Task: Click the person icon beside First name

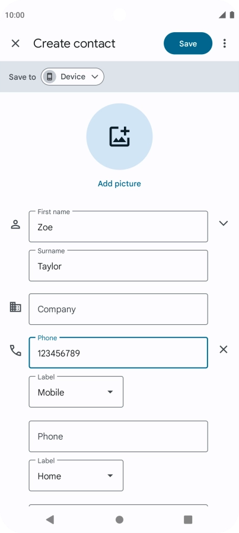Action: [x=15, y=225]
